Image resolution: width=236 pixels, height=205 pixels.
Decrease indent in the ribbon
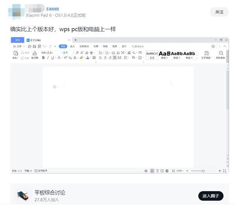[x=113, y=53]
